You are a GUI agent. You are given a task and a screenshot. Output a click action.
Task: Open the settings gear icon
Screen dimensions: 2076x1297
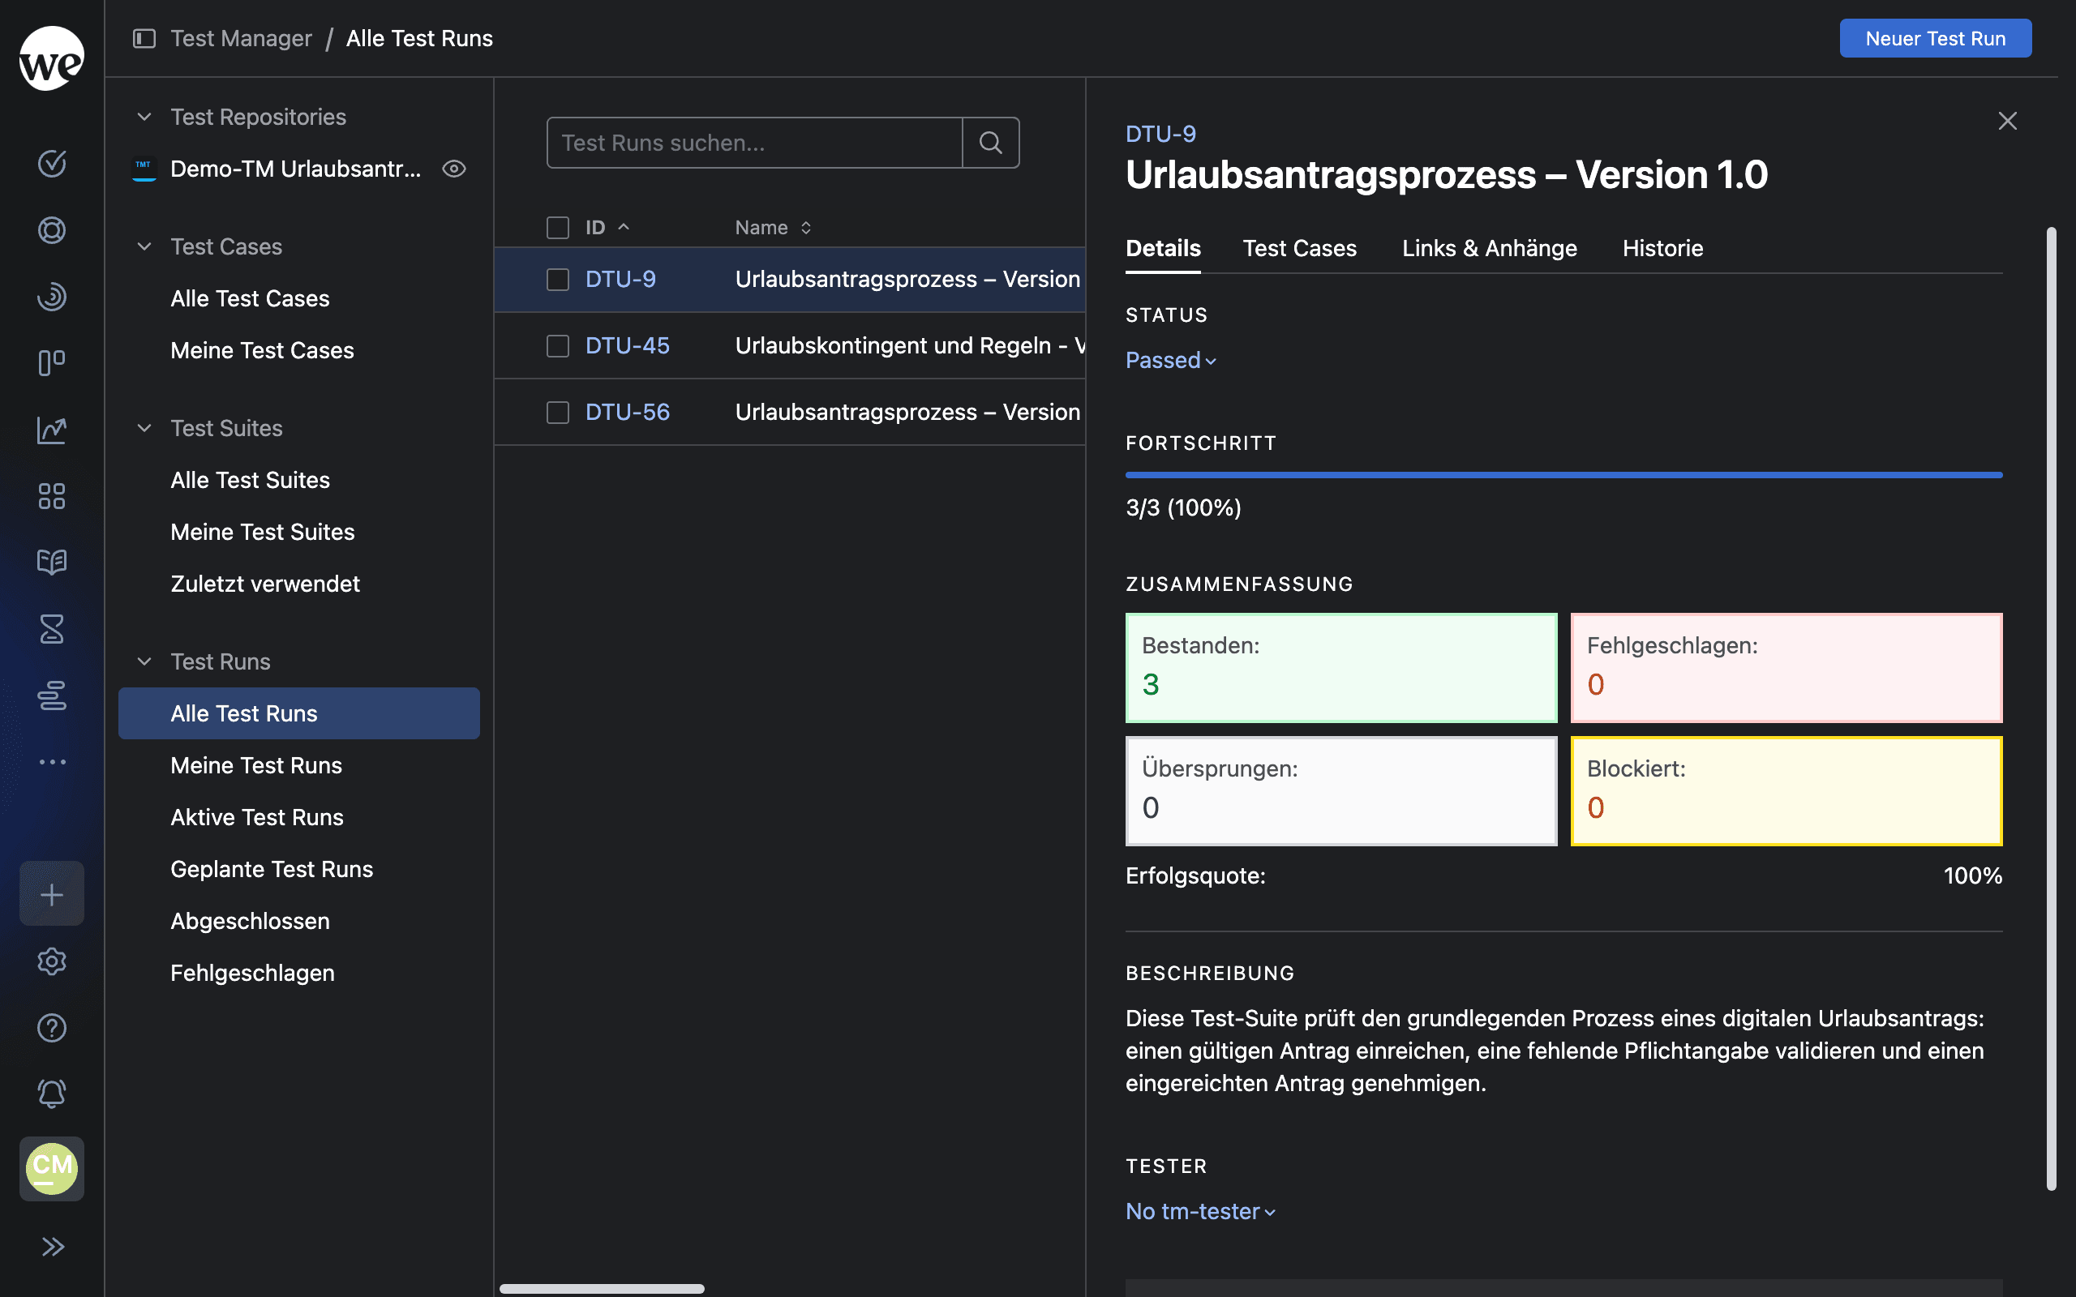(x=51, y=961)
